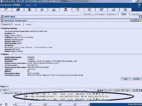Open the help question mark icon
This screenshot has height=106, width=142.
point(139,6)
